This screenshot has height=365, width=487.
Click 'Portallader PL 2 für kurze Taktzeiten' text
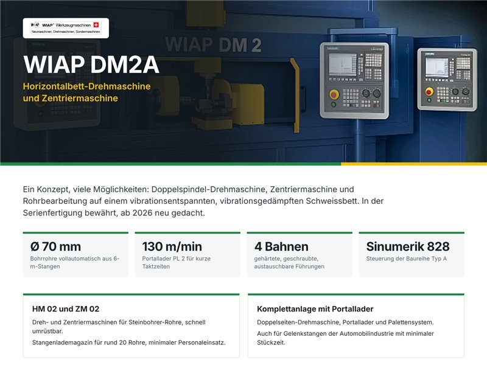coord(177,263)
